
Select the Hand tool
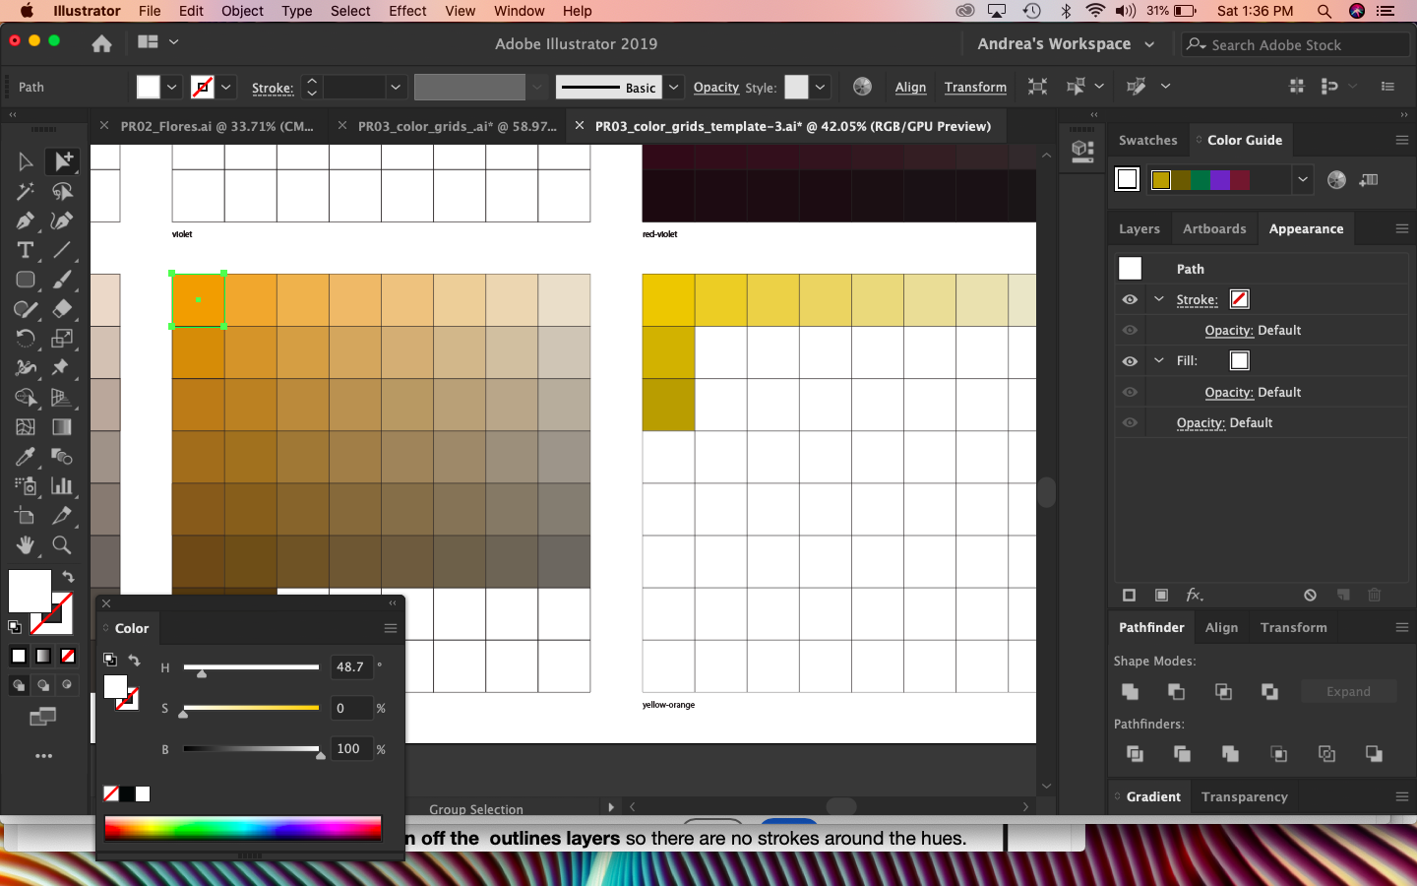coord(26,545)
